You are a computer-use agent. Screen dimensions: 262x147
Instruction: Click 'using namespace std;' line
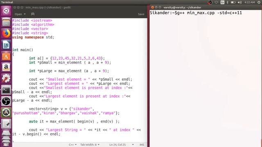(33, 37)
